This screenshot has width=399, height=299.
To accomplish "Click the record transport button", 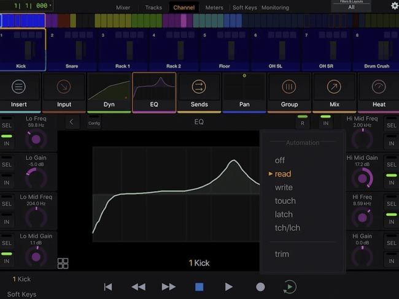I will [x=260, y=287].
